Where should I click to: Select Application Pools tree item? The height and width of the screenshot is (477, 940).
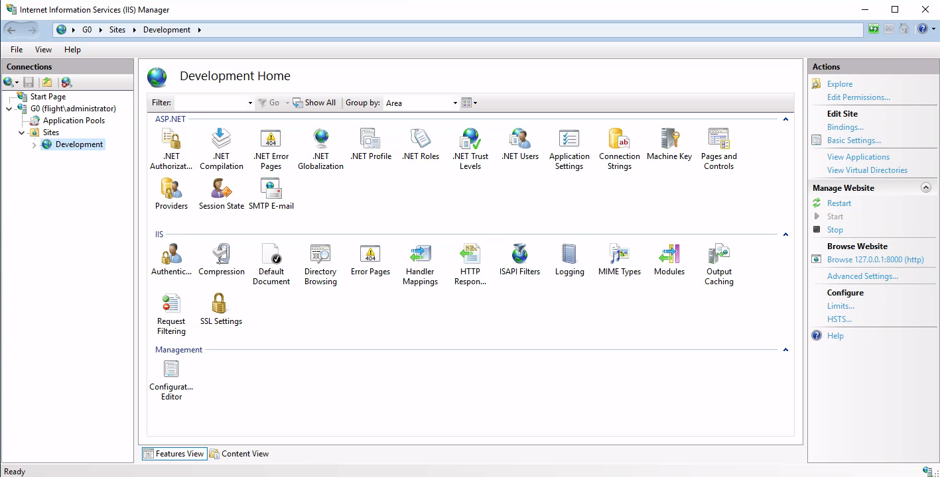point(74,121)
